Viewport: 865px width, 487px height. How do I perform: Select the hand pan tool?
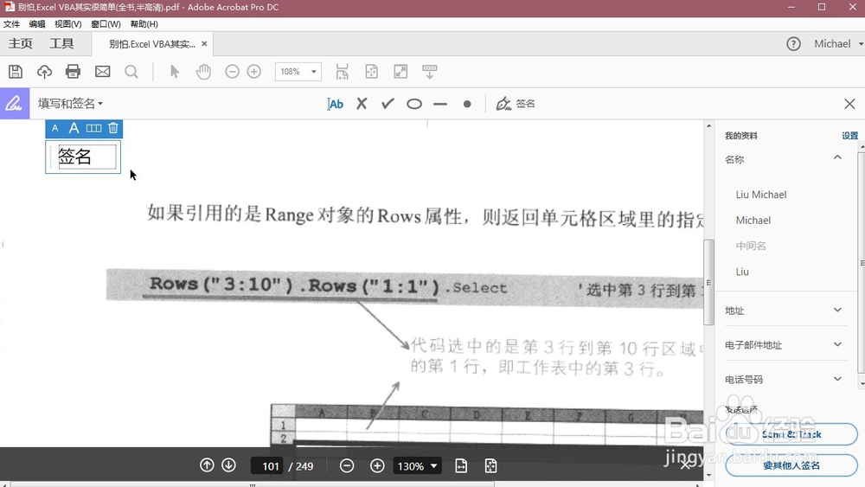(203, 72)
